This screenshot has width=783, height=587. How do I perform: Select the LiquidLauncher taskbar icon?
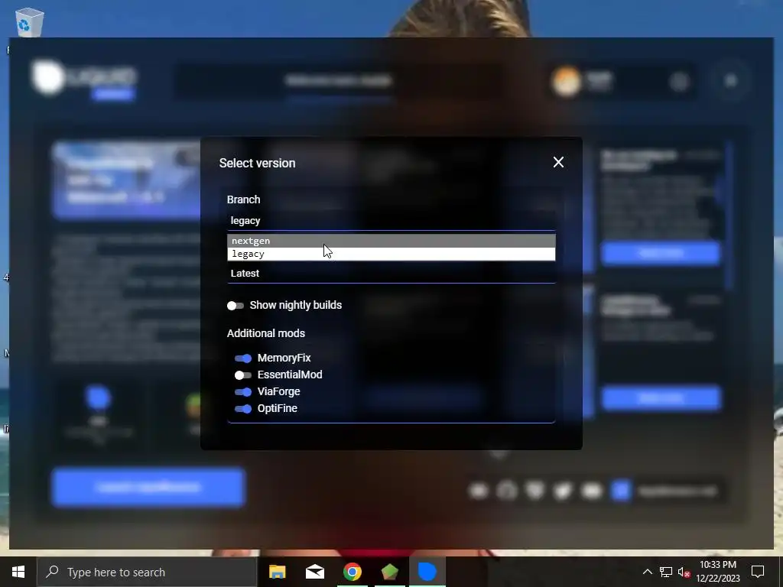pos(427,572)
